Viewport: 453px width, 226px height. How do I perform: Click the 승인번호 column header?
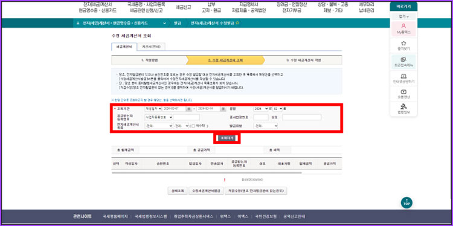pyautogui.click(x=162, y=164)
